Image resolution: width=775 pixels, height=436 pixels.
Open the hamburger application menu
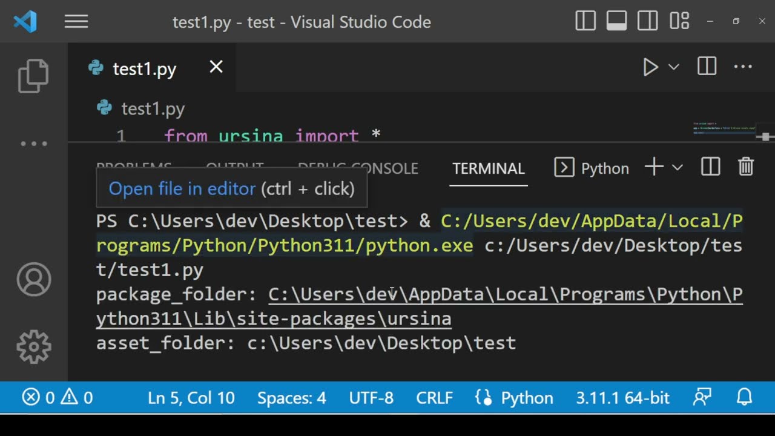point(76,22)
